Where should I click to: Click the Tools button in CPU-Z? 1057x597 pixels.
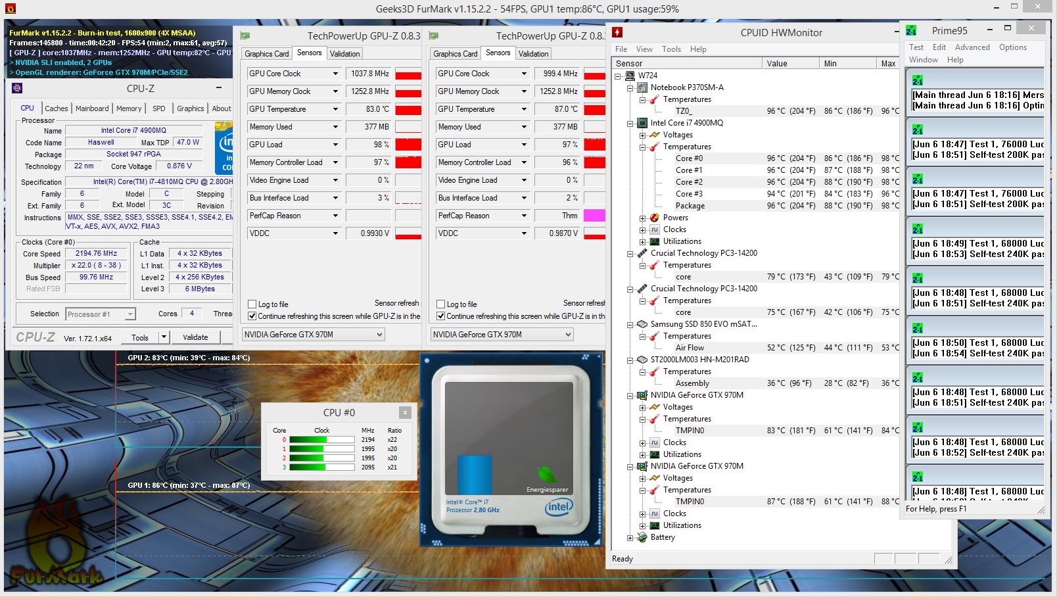pyautogui.click(x=140, y=337)
